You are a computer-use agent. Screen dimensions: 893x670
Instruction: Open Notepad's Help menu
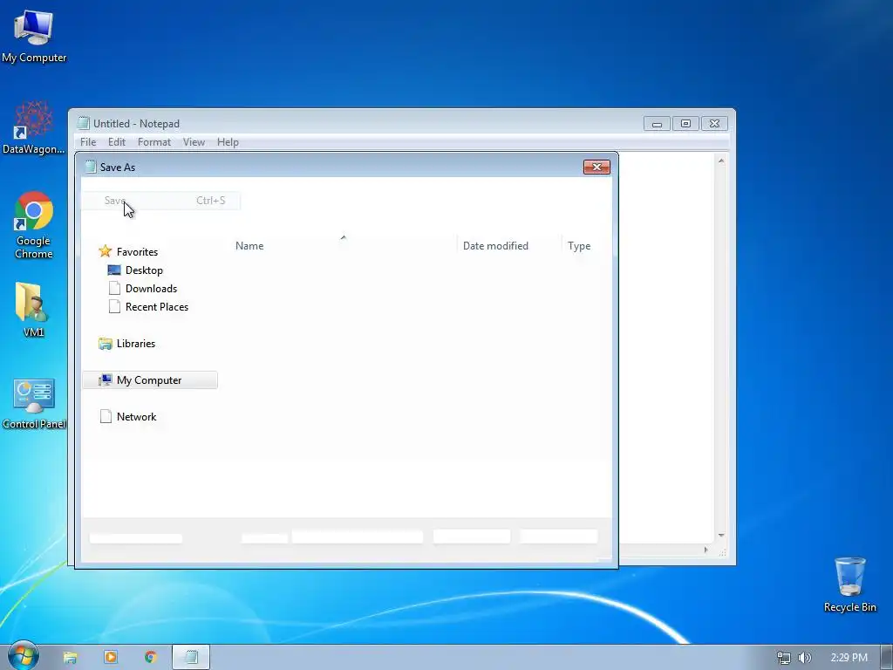coord(228,142)
